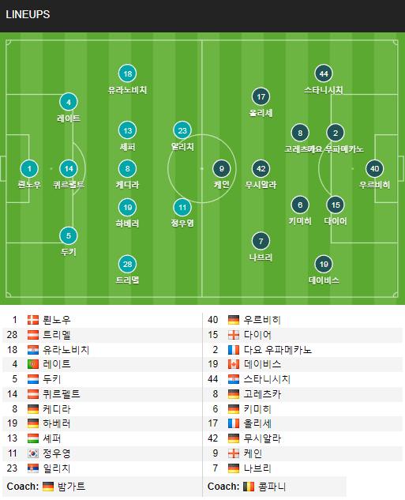The height and width of the screenshot is (500, 405).
Task: Click the 28 트리멜 player marker
Action: click(x=127, y=264)
